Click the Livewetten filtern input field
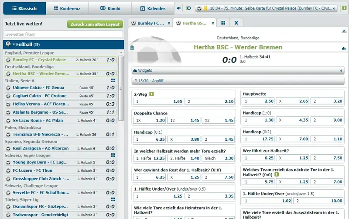Screen dimensions: 349x219 (63, 35)
